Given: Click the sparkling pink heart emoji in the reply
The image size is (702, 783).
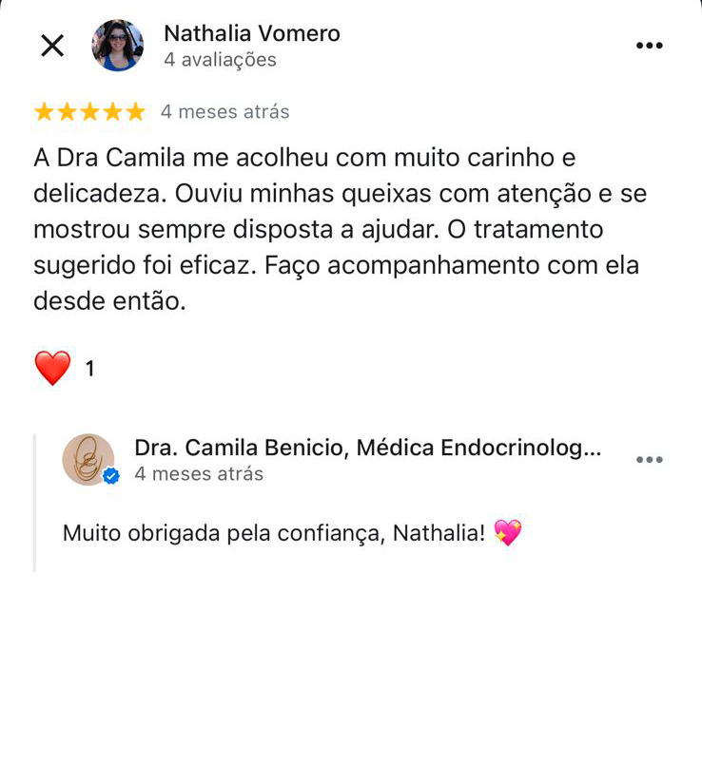Looking at the screenshot, I should coord(508,532).
